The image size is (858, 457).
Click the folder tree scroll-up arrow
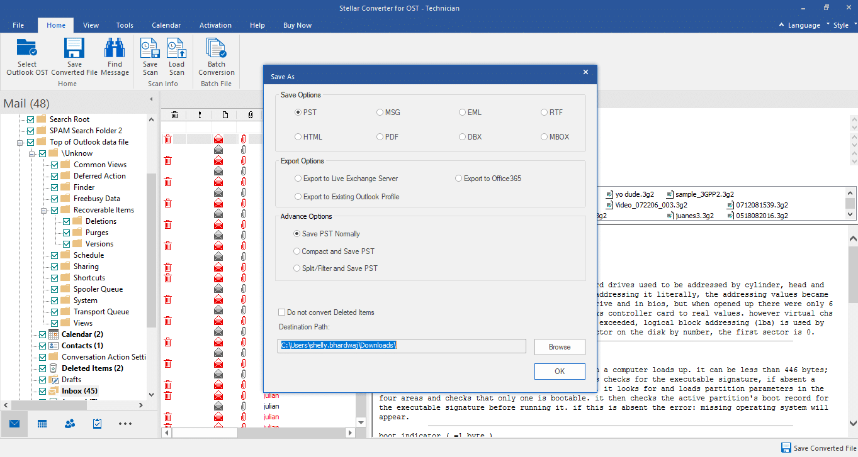(151, 119)
